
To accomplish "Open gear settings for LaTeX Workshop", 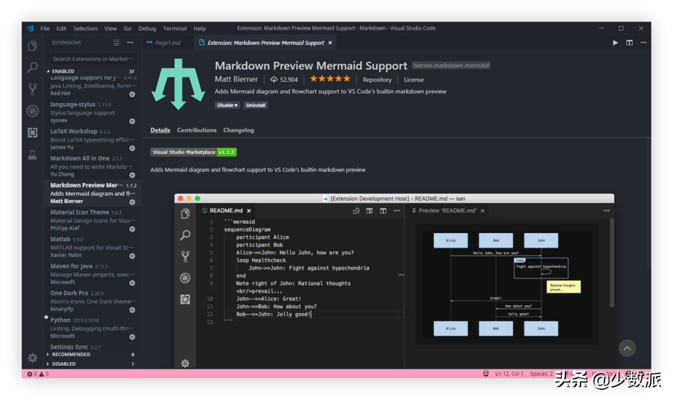I will tap(132, 148).
